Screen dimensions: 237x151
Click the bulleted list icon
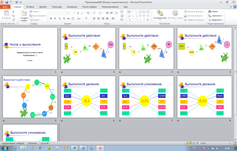pos(94,13)
